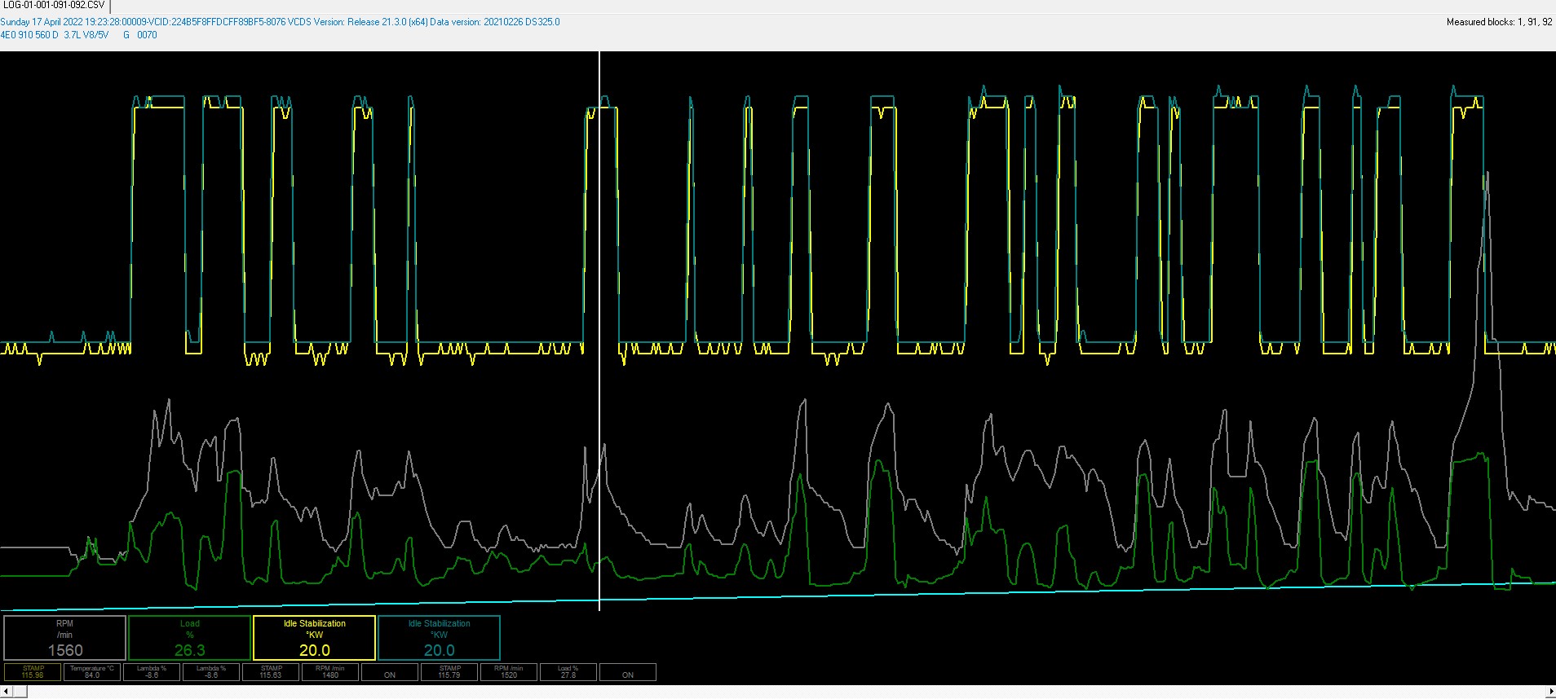The width and height of the screenshot is (1556, 699).
Task: Select the teal Idle Stabilization channel box
Action: (x=439, y=637)
